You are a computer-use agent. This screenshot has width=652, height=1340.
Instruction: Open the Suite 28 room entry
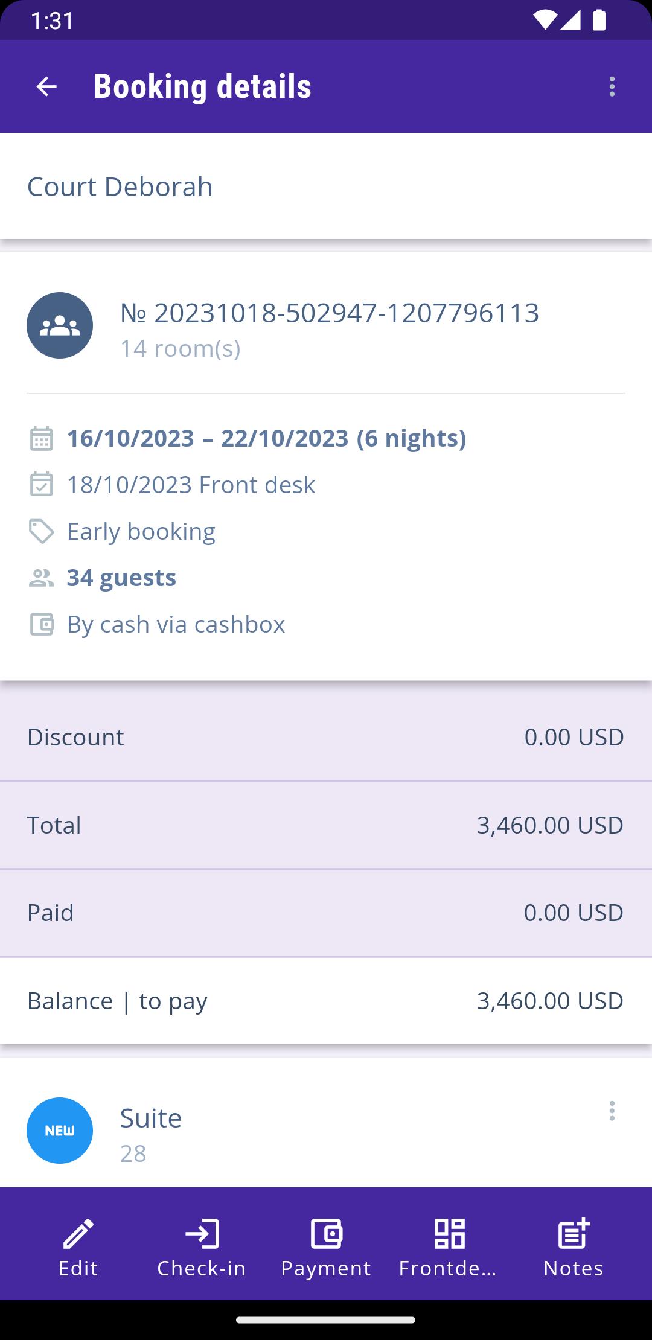(326, 1131)
